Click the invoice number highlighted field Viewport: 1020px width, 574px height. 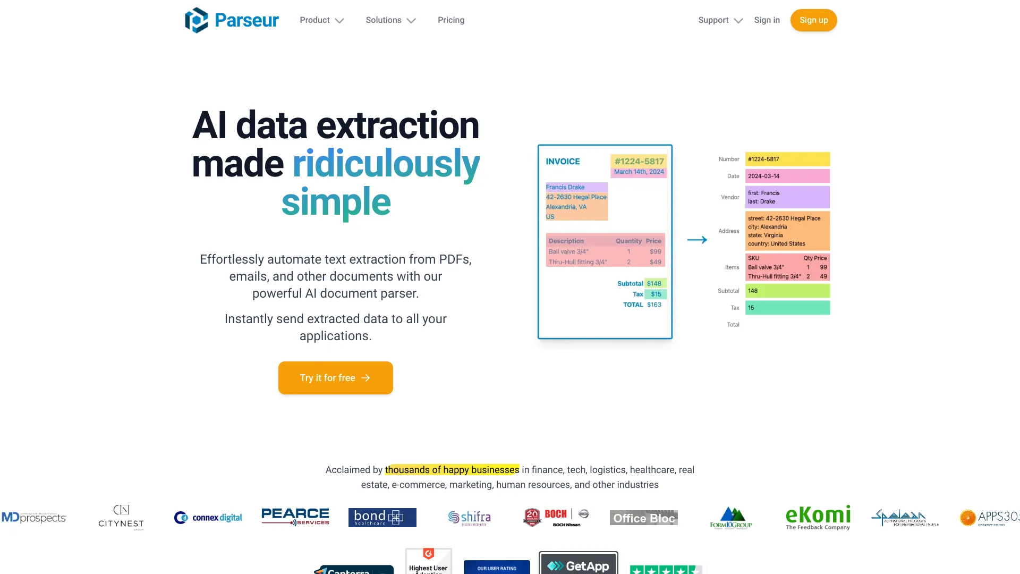click(637, 161)
